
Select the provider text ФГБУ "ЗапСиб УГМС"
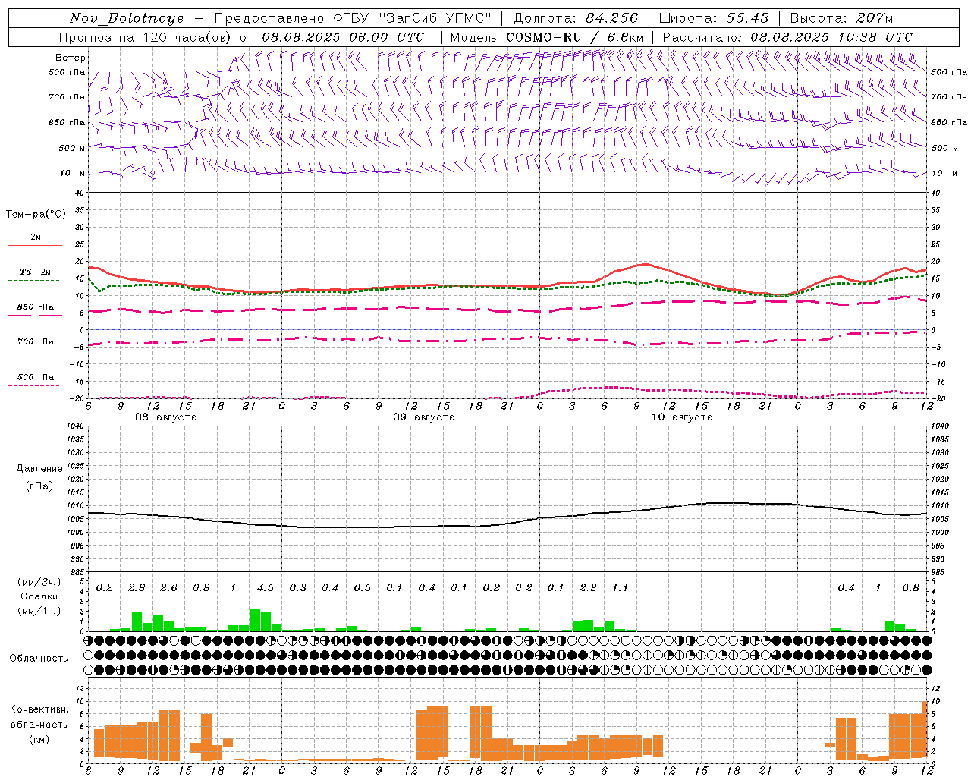412,18
